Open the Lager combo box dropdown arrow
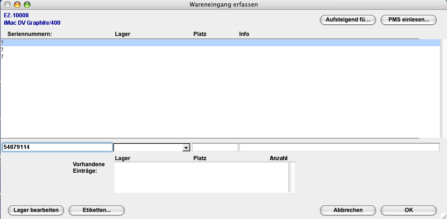Screen dimensions: 447x219 tap(186, 148)
